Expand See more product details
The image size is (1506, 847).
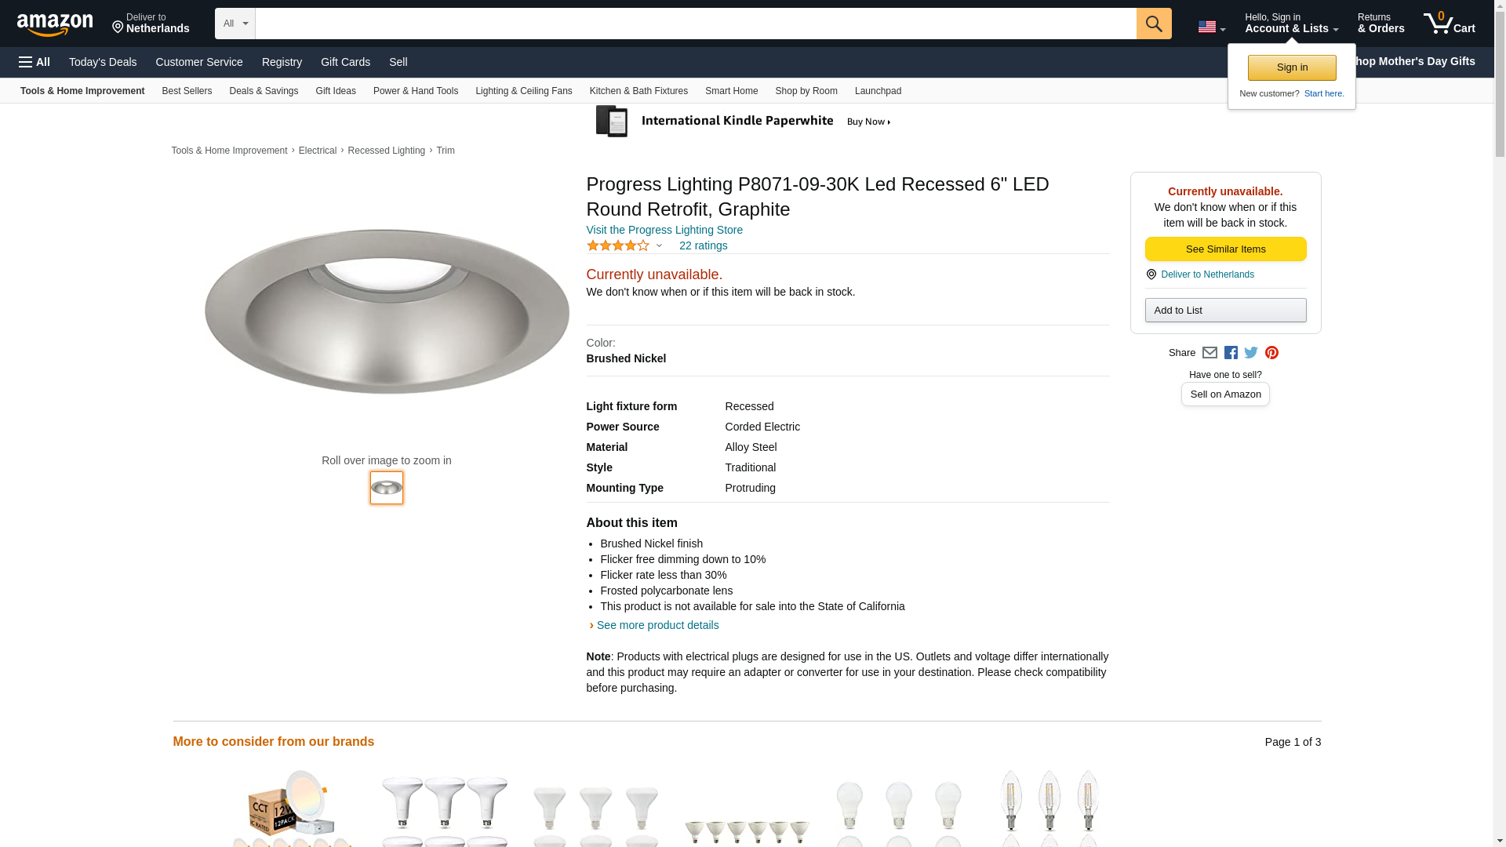657,625
